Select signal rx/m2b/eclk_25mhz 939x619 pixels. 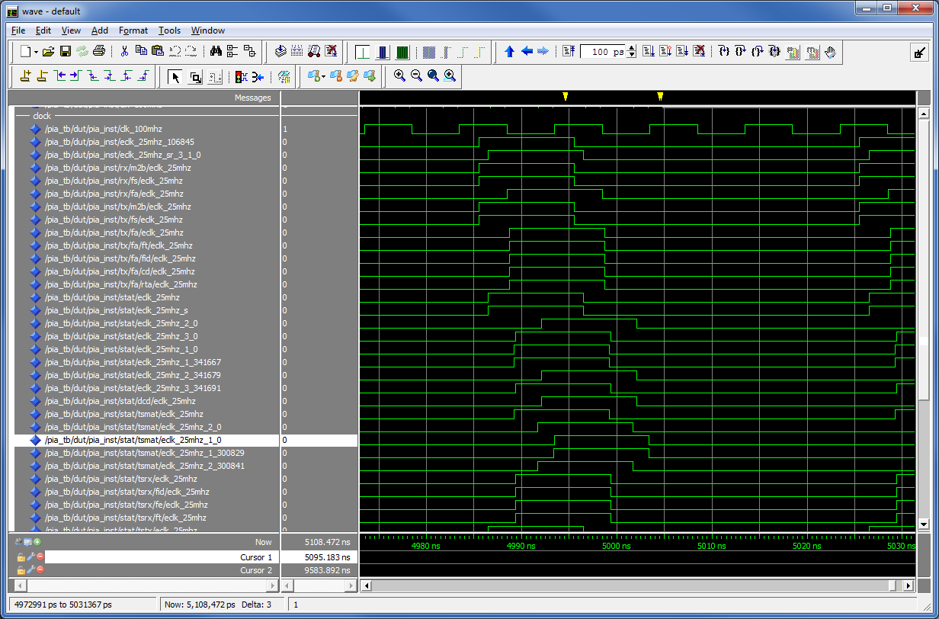click(118, 168)
